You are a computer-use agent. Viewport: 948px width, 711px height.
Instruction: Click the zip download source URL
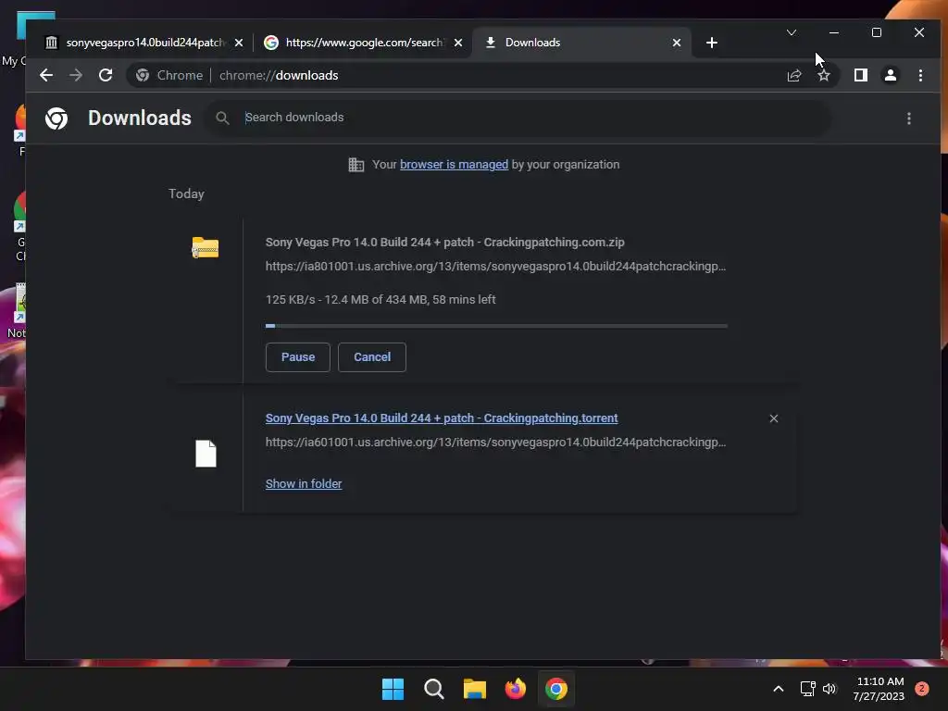495,266
